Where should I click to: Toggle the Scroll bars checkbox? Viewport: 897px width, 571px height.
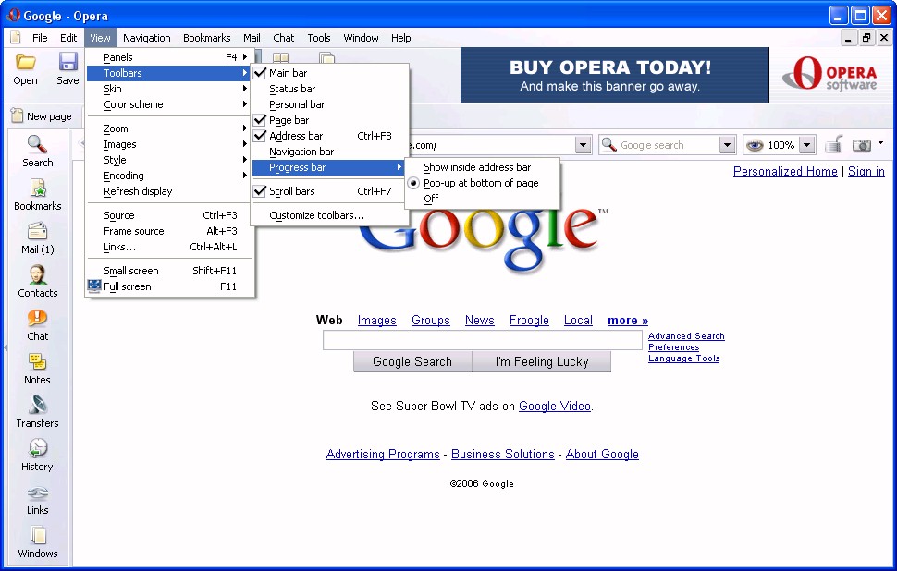click(x=260, y=191)
